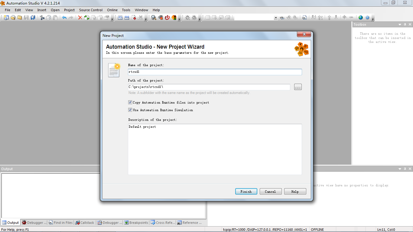Click the Path of the project field
The height and width of the screenshot is (232, 413).
[x=209, y=87]
